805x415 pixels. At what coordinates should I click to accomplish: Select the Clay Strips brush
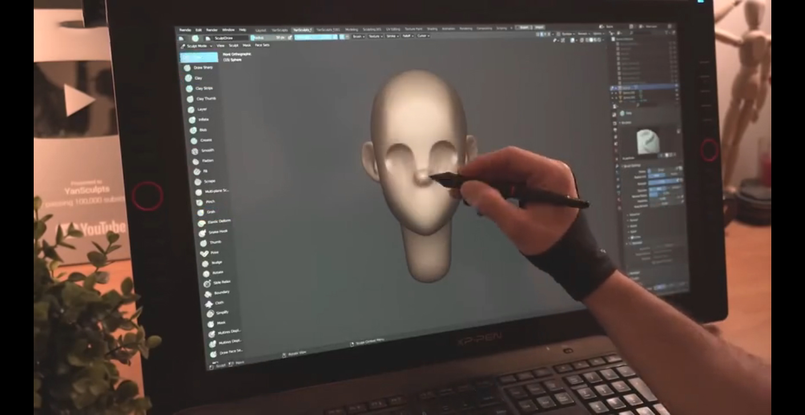tap(200, 88)
